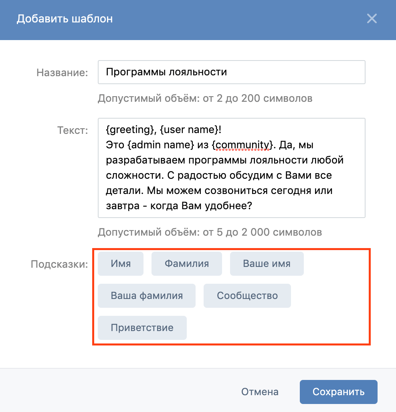Close the Добавить шаблон dialog
This screenshot has width=396, height=412.
372,19
